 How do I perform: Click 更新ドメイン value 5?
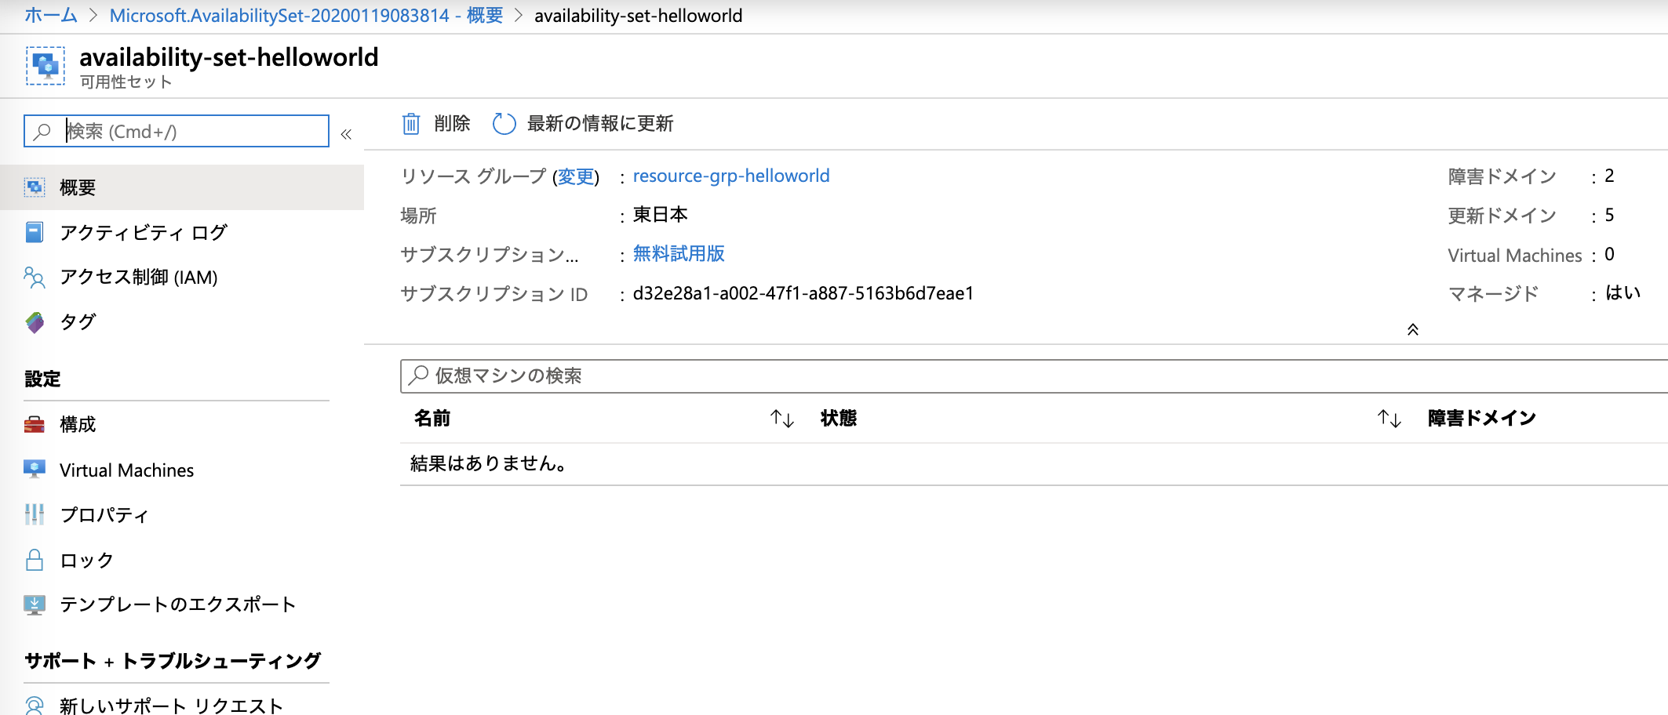click(1609, 215)
